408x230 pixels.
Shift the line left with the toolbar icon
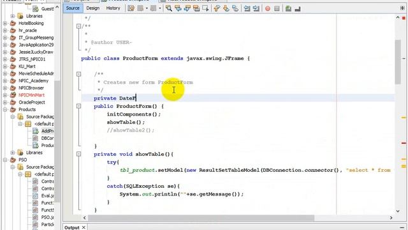pyautogui.click(x=247, y=8)
